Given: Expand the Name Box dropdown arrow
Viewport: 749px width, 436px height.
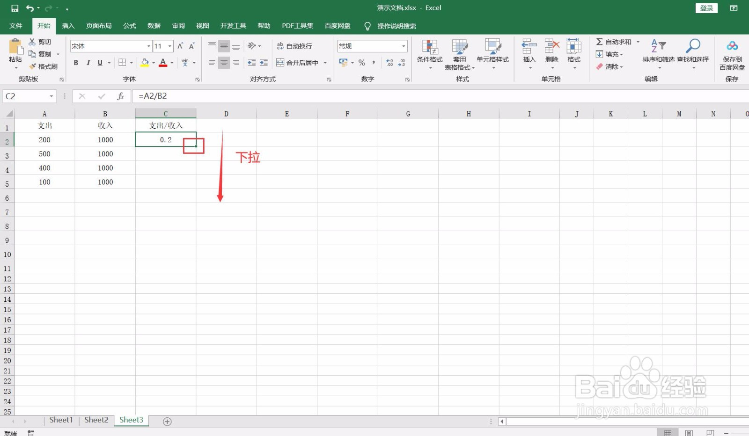Looking at the screenshot, I should click(51, 96).
